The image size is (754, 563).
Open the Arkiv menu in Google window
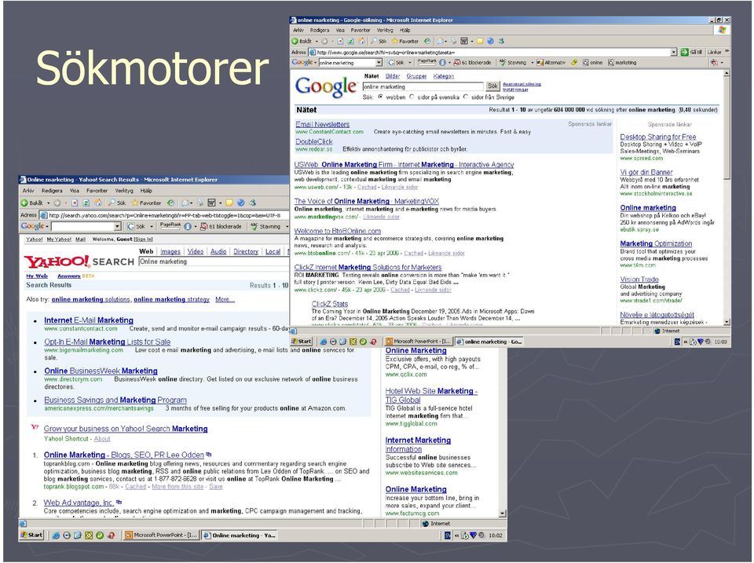[x=298, y=30]
